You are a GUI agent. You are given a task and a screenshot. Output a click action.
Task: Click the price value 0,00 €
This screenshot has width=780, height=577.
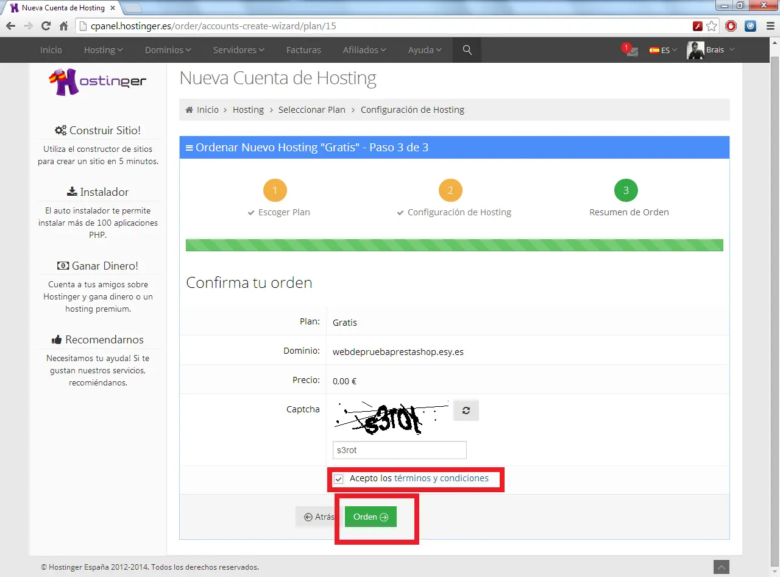pyautogui.click(x=344, y=381)
